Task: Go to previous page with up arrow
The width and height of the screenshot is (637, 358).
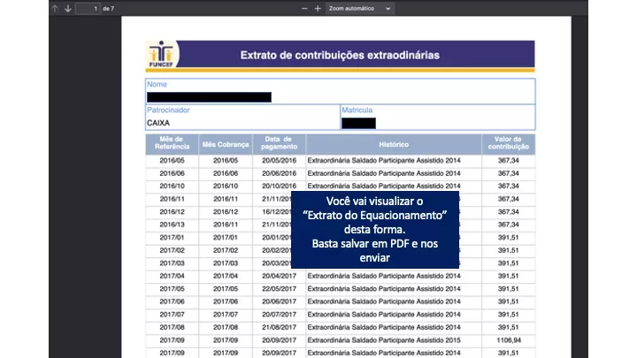Action: pos(55,8)
